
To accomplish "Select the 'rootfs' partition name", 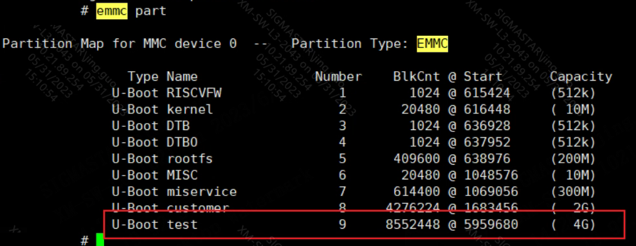I will point(190,159).
